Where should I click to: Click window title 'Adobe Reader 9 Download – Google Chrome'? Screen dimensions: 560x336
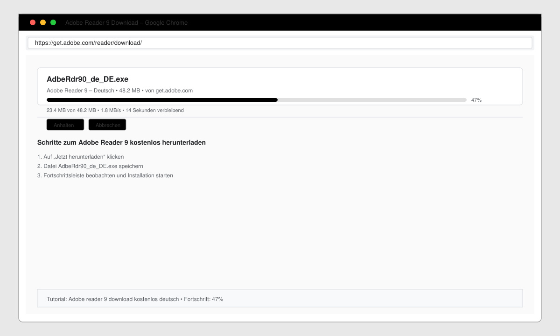click(x=126, y=22)
